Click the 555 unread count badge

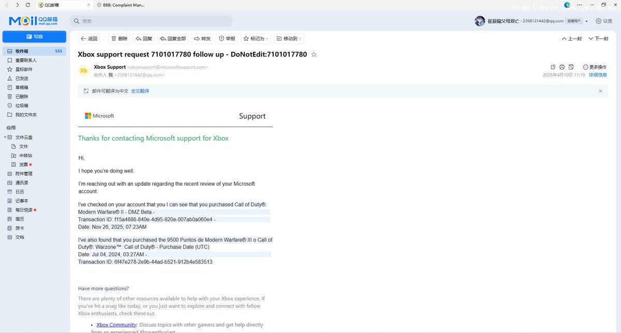(58, 51)
